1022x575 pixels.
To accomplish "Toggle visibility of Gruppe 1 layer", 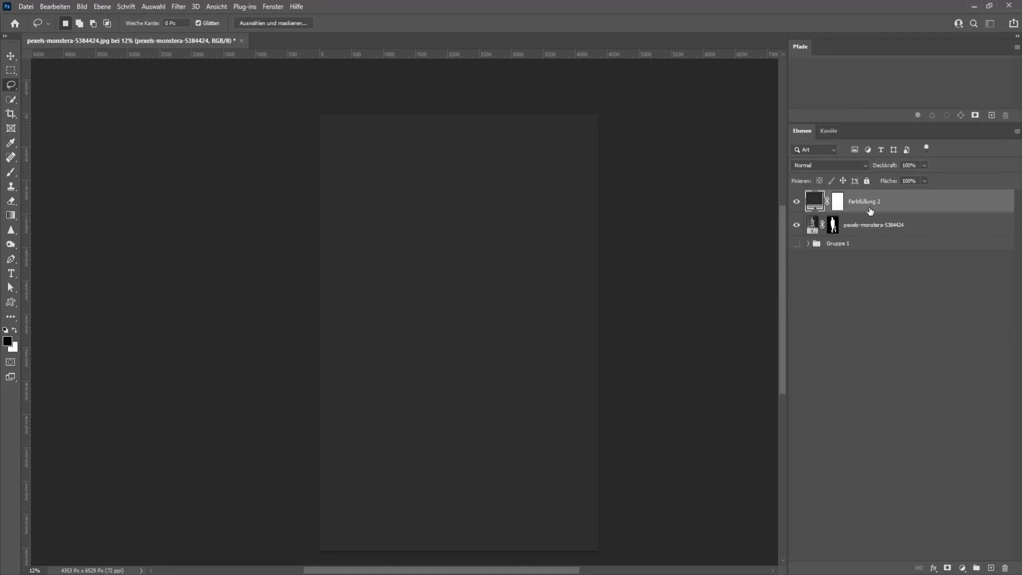I will point(796,243).
